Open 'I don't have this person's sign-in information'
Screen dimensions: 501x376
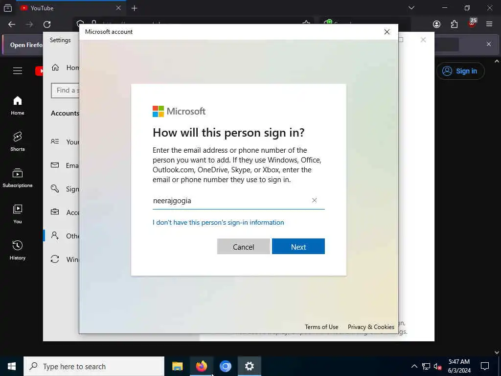(x=218, y=223)
